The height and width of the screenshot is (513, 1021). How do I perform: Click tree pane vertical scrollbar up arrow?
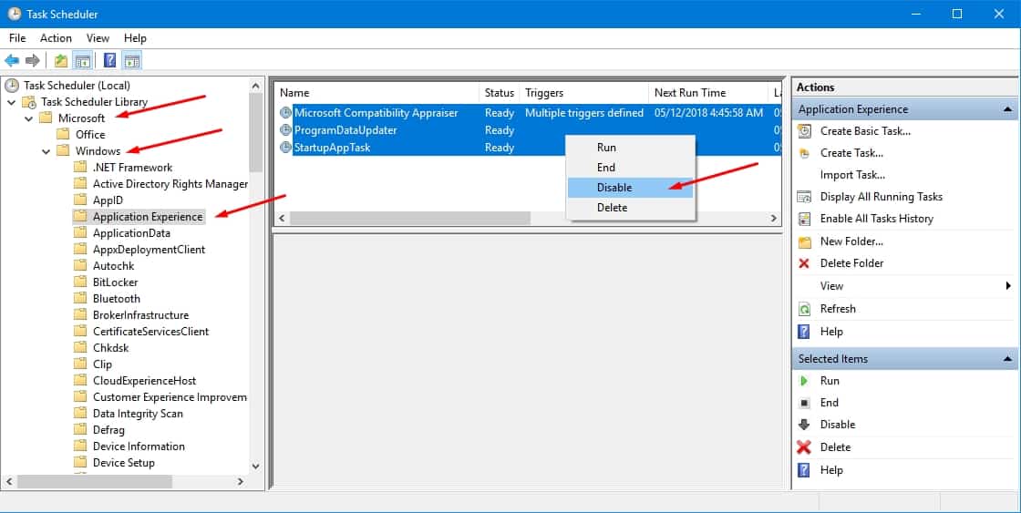[255, 86]
